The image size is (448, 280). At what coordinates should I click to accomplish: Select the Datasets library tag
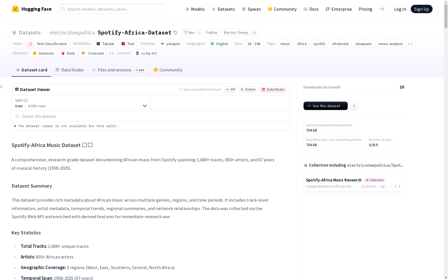pyautogui.click(x=43, y=53)
